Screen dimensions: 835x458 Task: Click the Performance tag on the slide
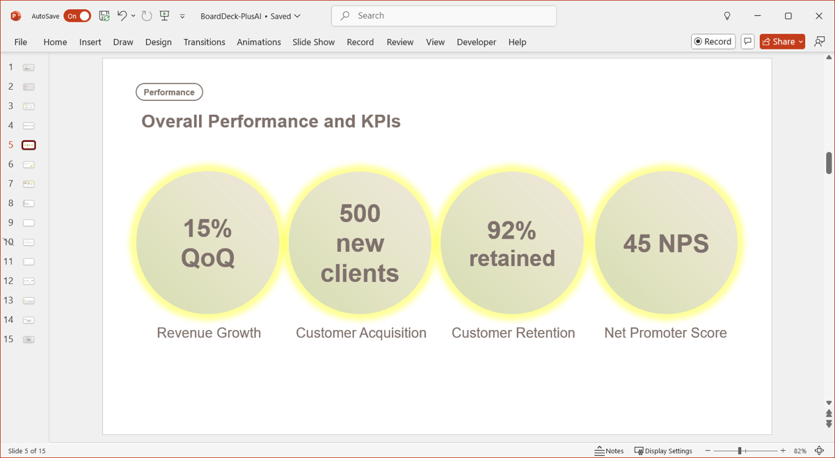[169, 92]
